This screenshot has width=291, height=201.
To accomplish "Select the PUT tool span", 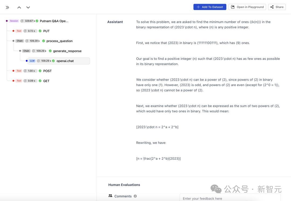I will (x=46, y=31).
